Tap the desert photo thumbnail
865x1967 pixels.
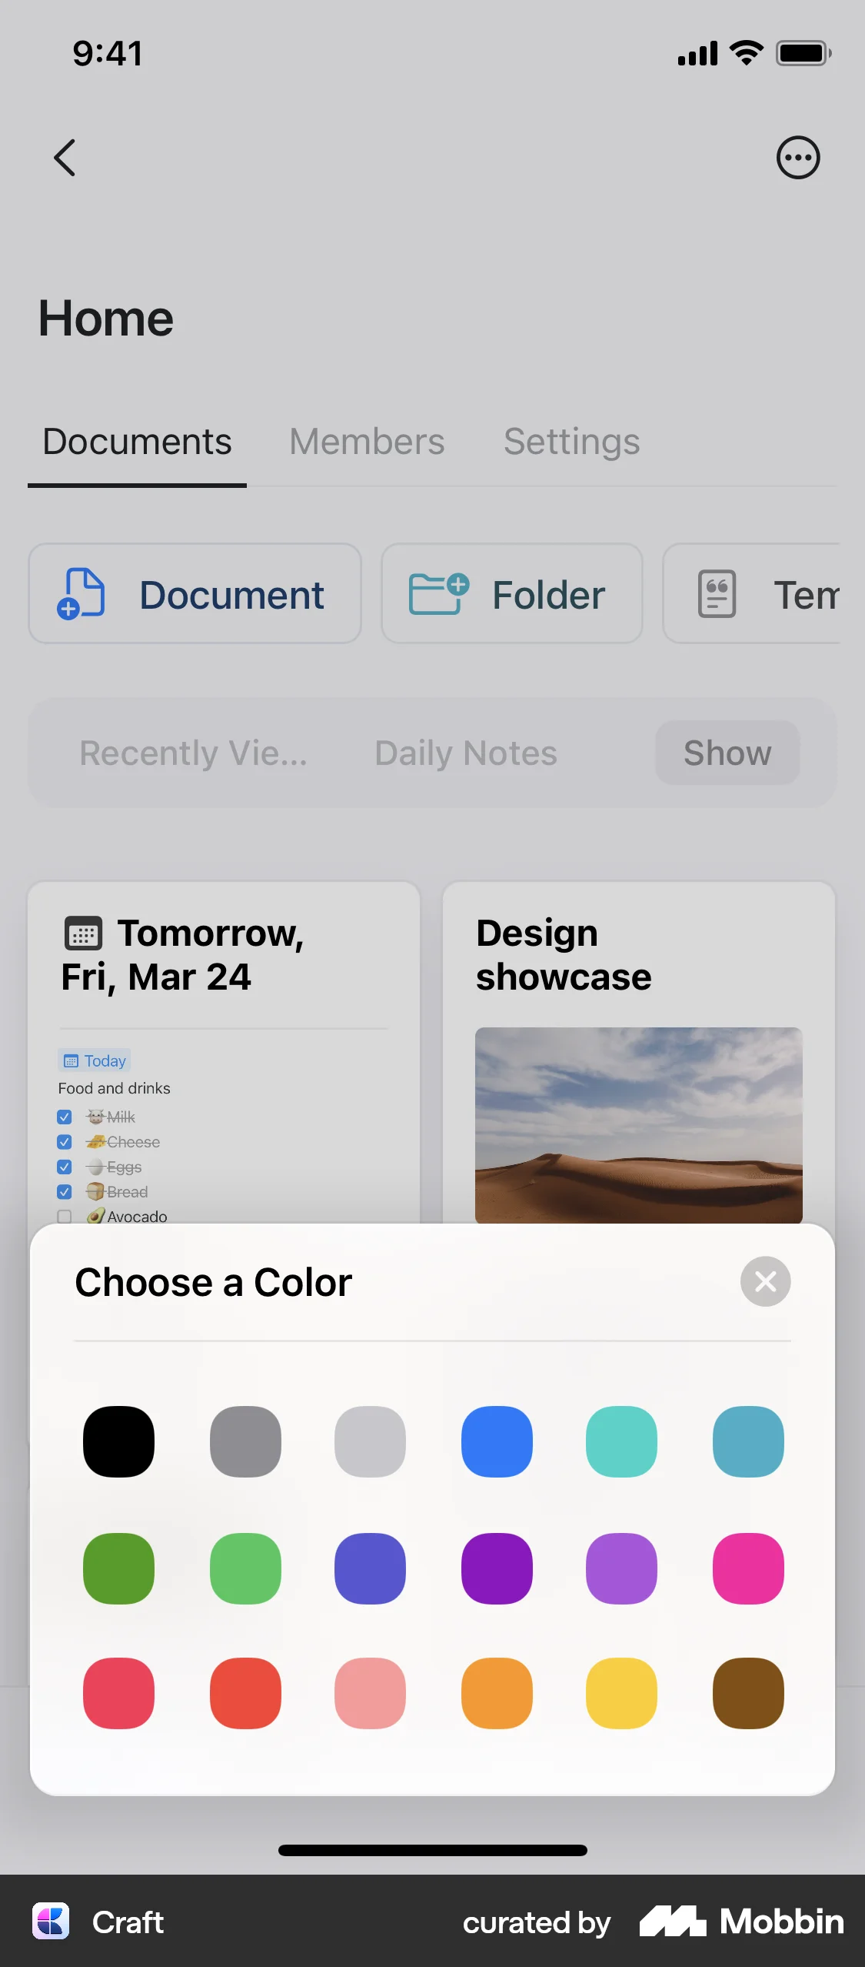(639, 1126)
